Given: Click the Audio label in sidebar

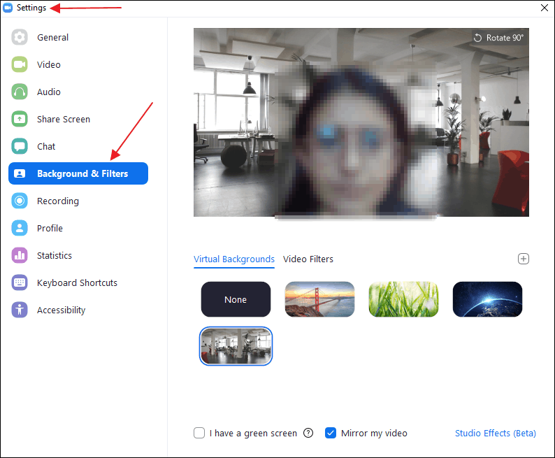Looking at the screenshot, I should tap(49, 92).
